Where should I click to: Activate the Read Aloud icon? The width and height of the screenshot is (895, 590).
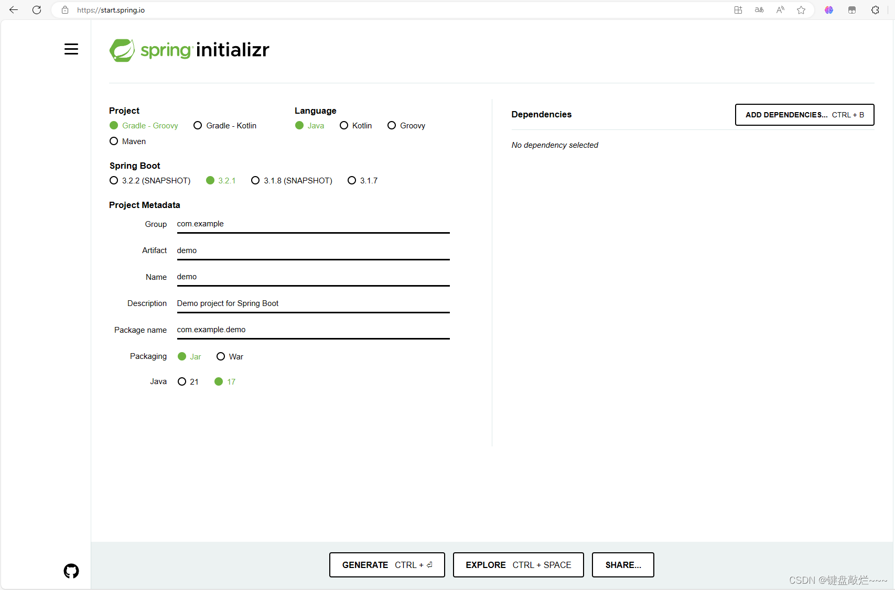pyautogui.click(x=780, y=10)
